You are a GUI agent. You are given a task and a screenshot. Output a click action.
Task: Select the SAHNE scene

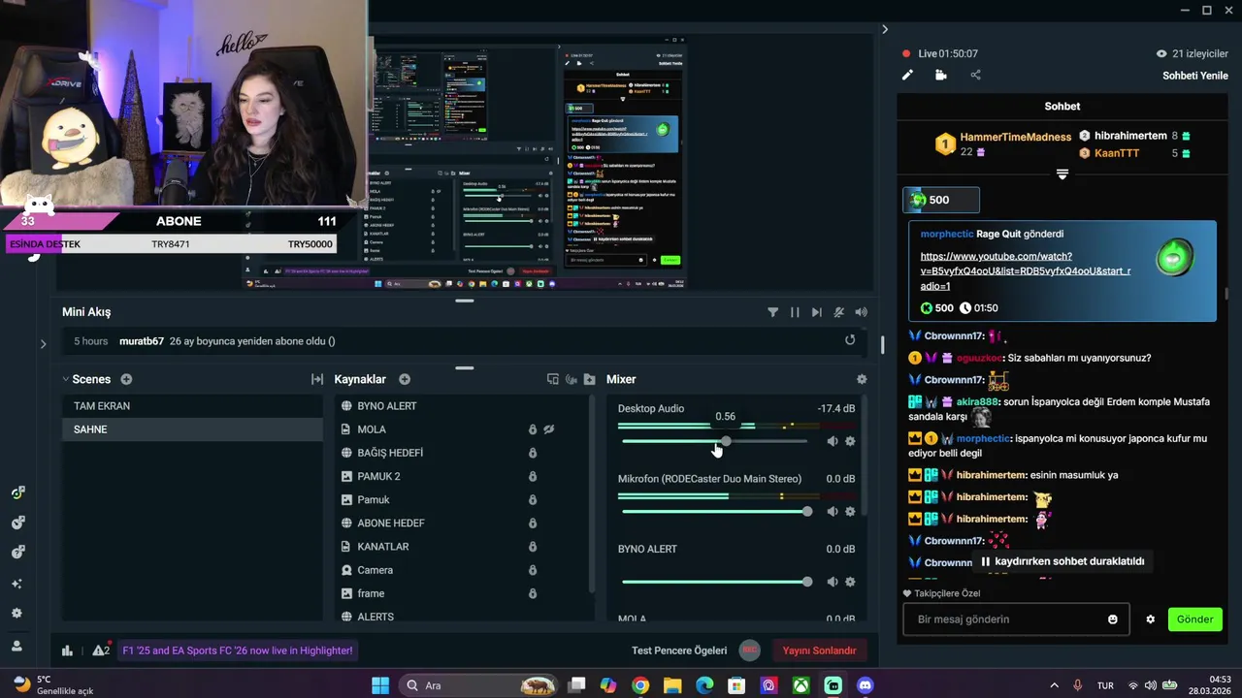[192, 429]
